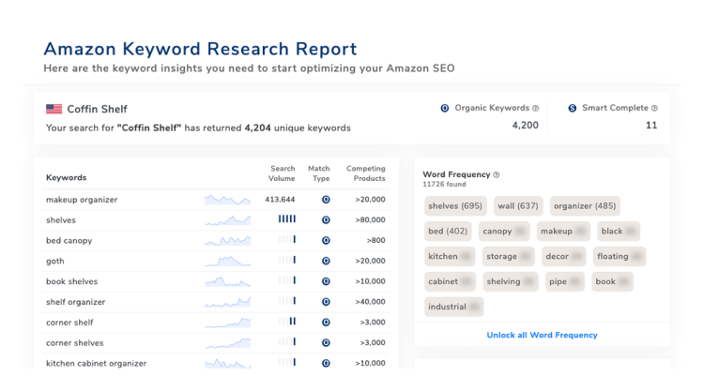The image size is (704, 391).
Task: Click search volume bars for corner shelf
Action: tap(287, 321)
